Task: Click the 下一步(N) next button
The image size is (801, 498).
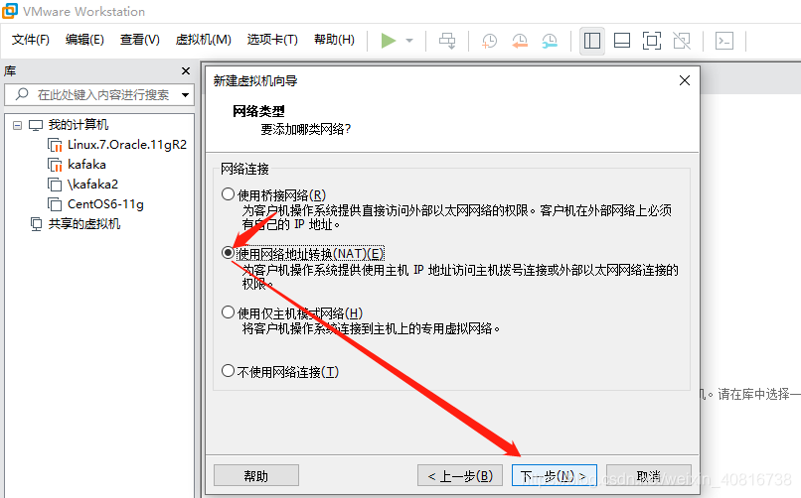Action: [555, 476]
